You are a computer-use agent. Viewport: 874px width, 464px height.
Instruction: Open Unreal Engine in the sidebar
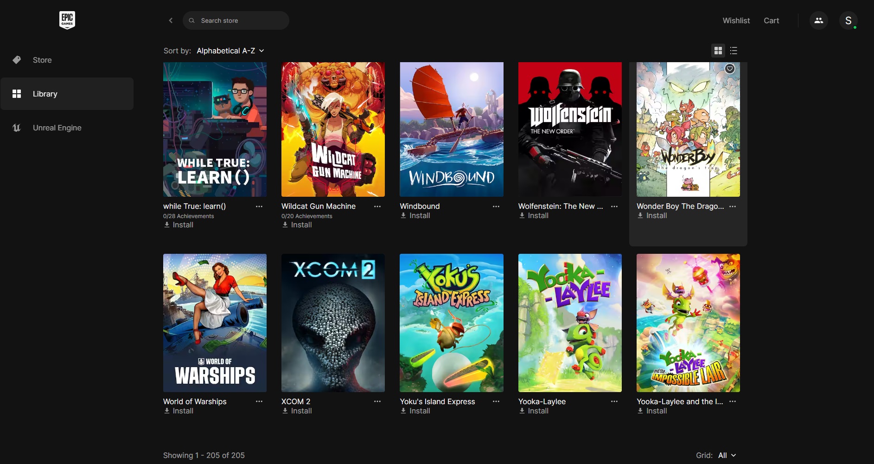[57, 128]
